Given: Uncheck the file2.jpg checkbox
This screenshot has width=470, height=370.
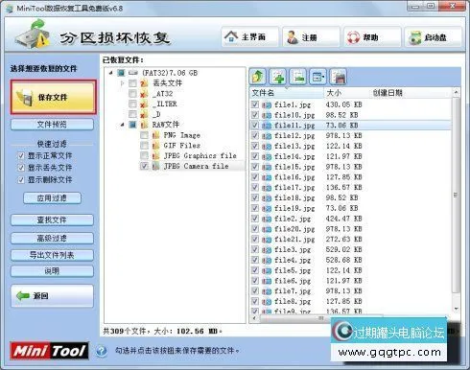Looking at the screenshot, I should click(x=255, y=219).
